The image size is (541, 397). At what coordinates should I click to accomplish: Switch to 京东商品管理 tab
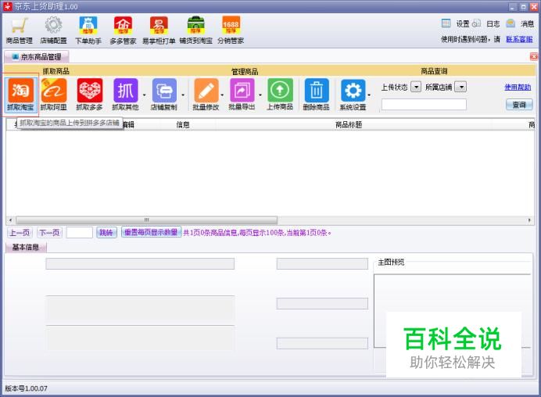37,57
